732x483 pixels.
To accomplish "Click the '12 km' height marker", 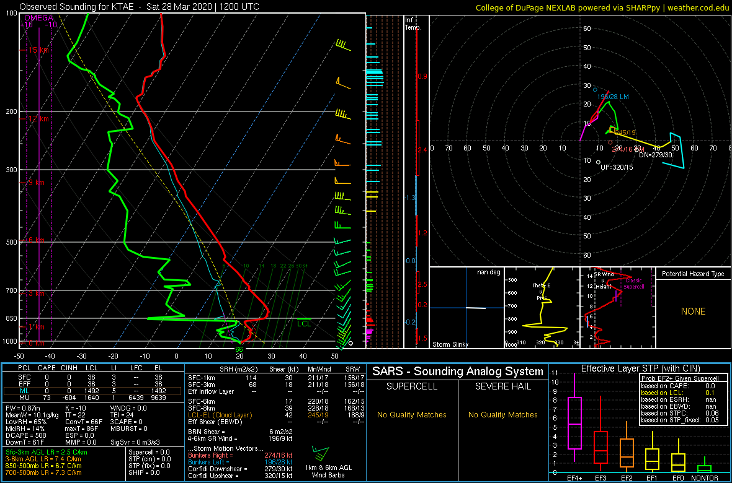I will 38,119.
